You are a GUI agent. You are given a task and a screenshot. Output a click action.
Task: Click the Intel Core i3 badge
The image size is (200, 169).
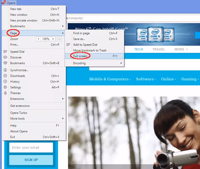click(142, 35)
